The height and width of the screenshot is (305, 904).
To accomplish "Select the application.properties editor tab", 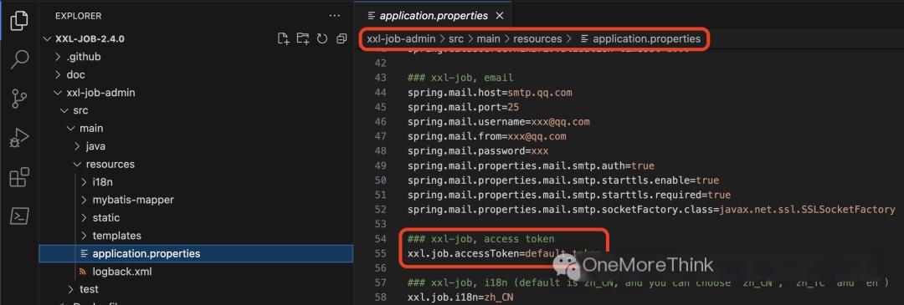I will (x=433, y=16).
